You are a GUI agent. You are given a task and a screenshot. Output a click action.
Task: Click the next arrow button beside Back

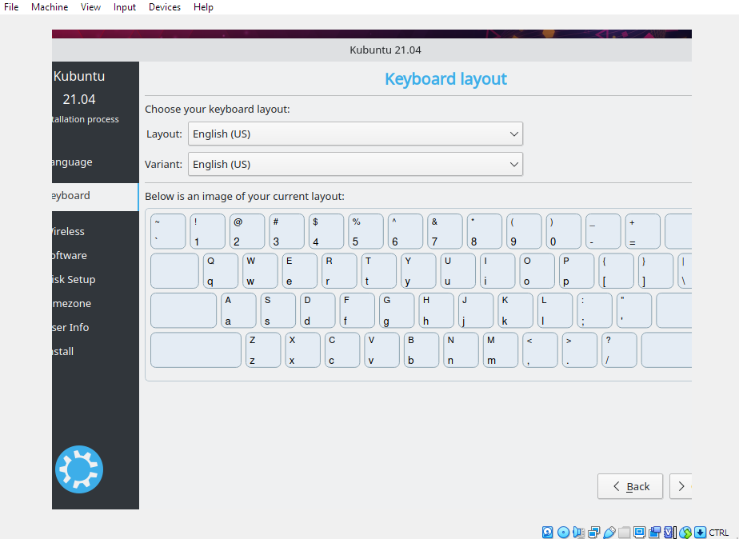681,486
